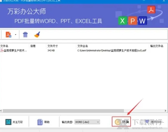Click the 关注万彩 QR code icon
Viewport: 168px width, 132px height.
(x=8, y=122)
